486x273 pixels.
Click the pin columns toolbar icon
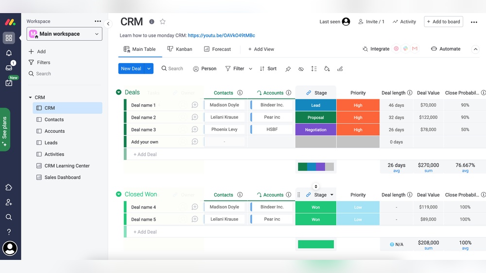pos(288,69)
